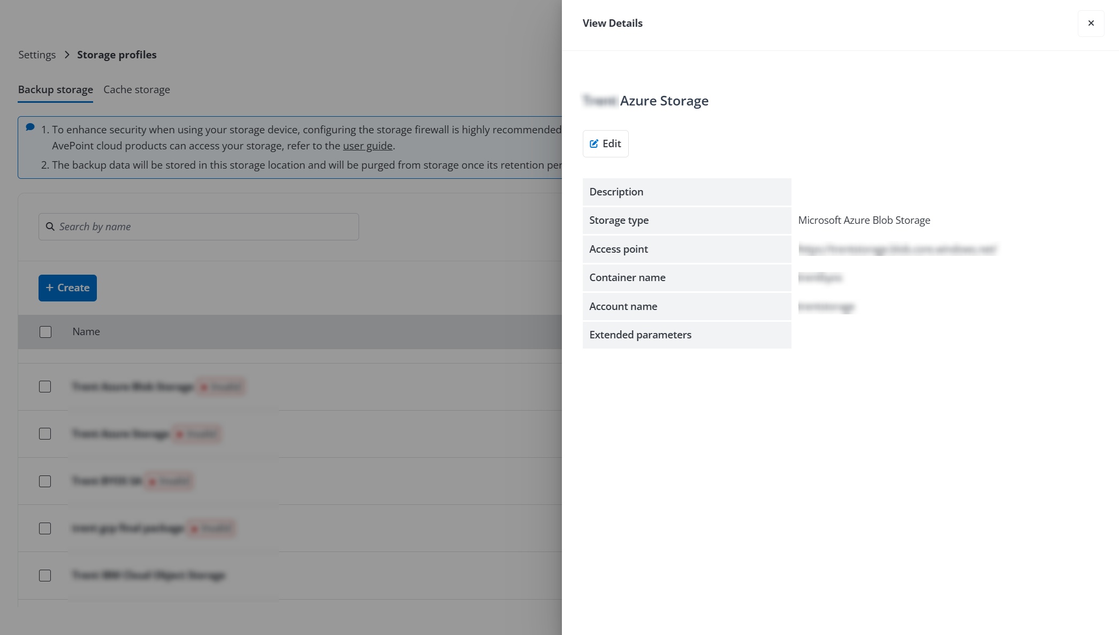Click the red Invalid badge on the first storage row
Viewport: 1119px width, 635px height.
[x=221, y=386]
